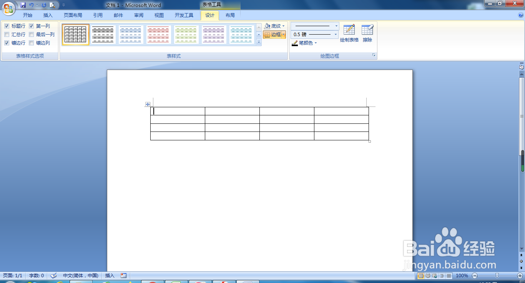Click the Pen Color (笔颜色) icon
Image resolution: width=525 pixels, height=283 pixels.
pyautogui.click(x=295, y=43)
